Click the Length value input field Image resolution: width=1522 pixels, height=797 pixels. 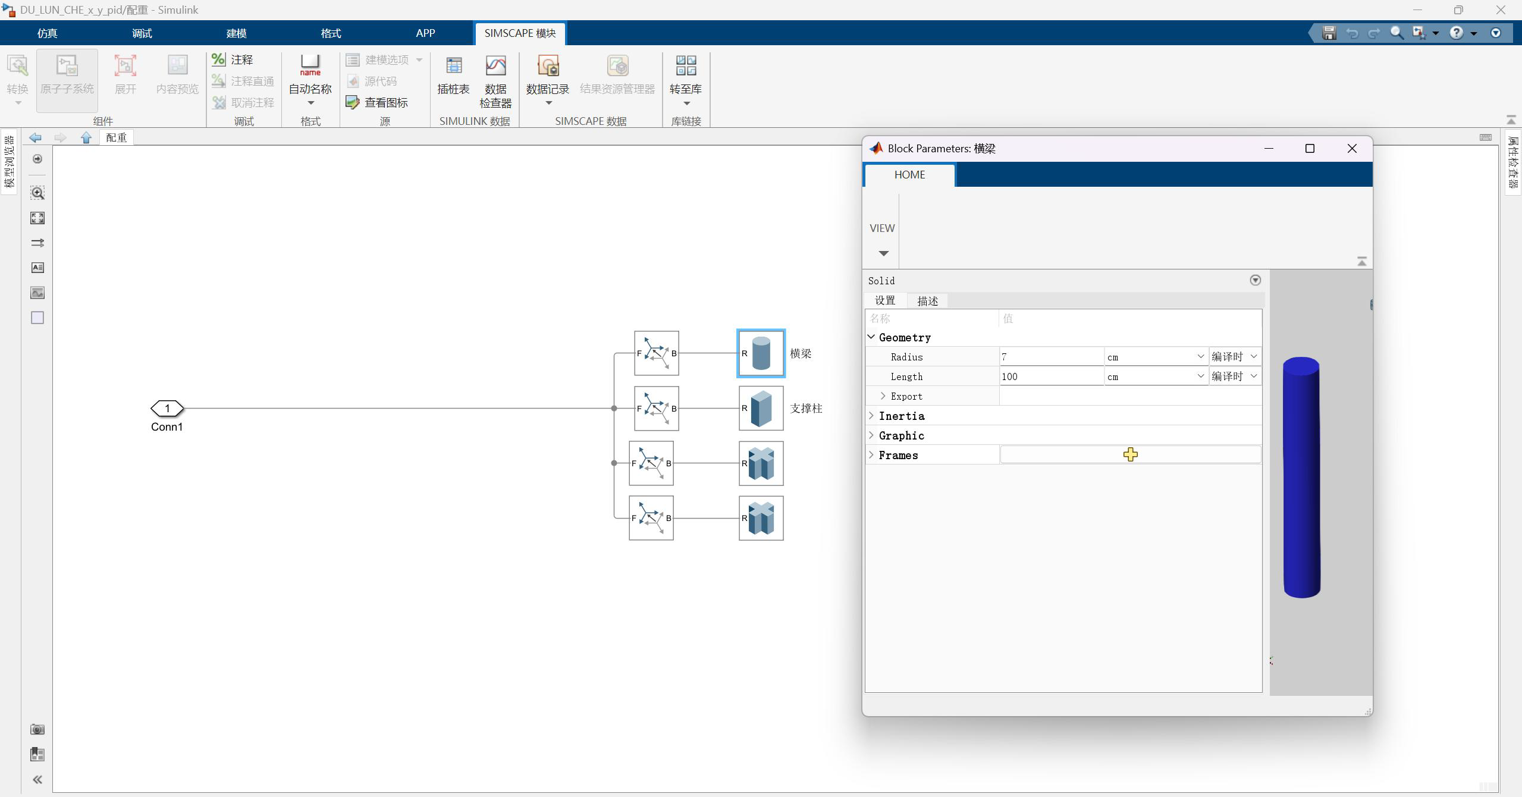1050,376
